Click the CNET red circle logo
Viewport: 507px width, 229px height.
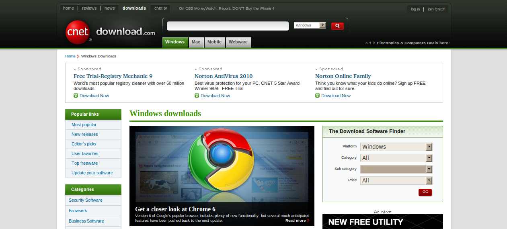click(x=77, y=32)
